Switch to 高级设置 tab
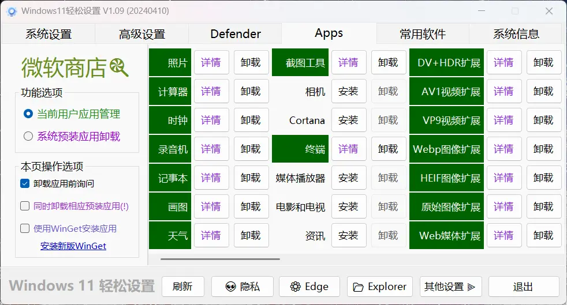This screenshot has height=305, width=567. (x=142, y=34)
